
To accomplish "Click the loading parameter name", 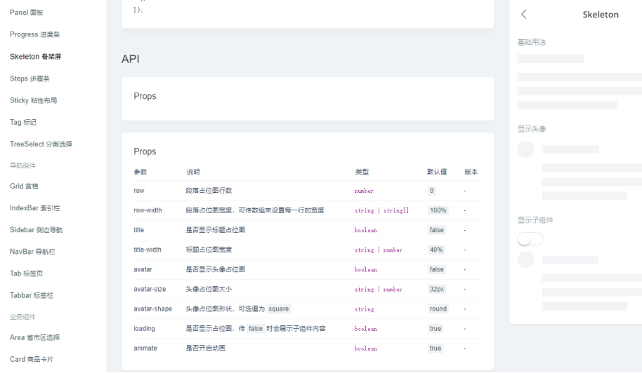I will coord(144,328).
